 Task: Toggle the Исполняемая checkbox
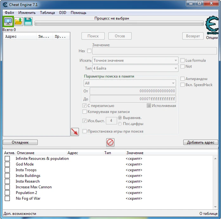click(149, 106)
